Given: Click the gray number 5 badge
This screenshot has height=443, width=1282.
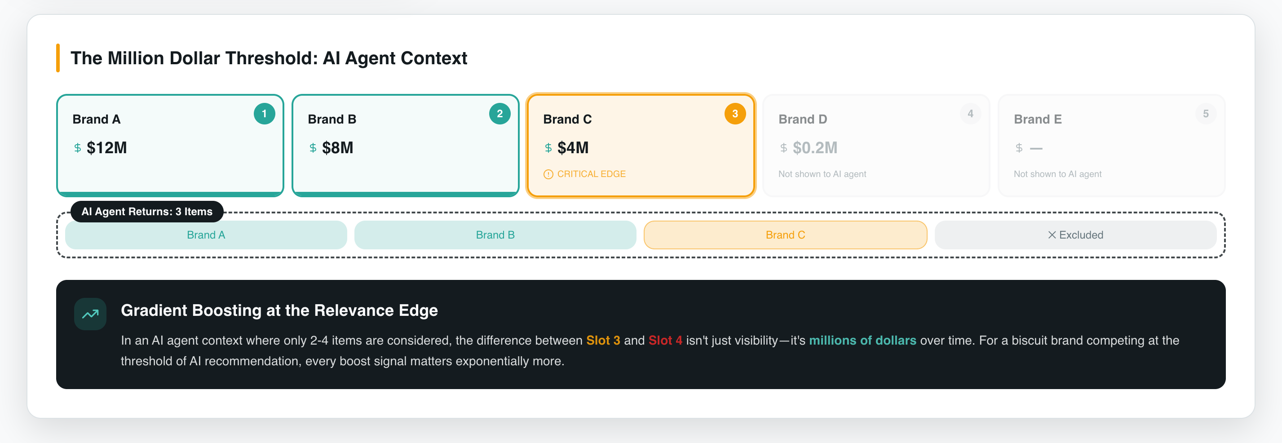Looking at the screenshot, I should [x=1205, y=114].
